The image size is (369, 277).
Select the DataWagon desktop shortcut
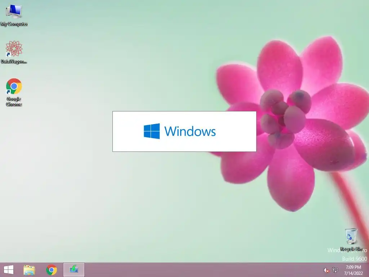coord(14,52)
